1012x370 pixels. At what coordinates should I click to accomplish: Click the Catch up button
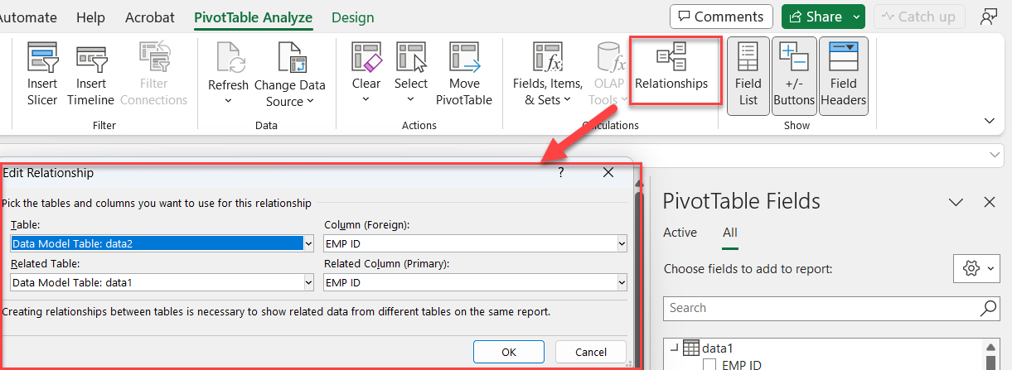tap(918, 17)
